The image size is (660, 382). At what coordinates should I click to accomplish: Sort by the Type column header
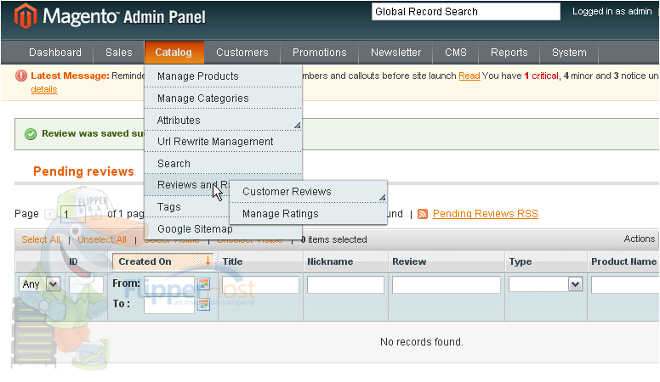(521, 261)
